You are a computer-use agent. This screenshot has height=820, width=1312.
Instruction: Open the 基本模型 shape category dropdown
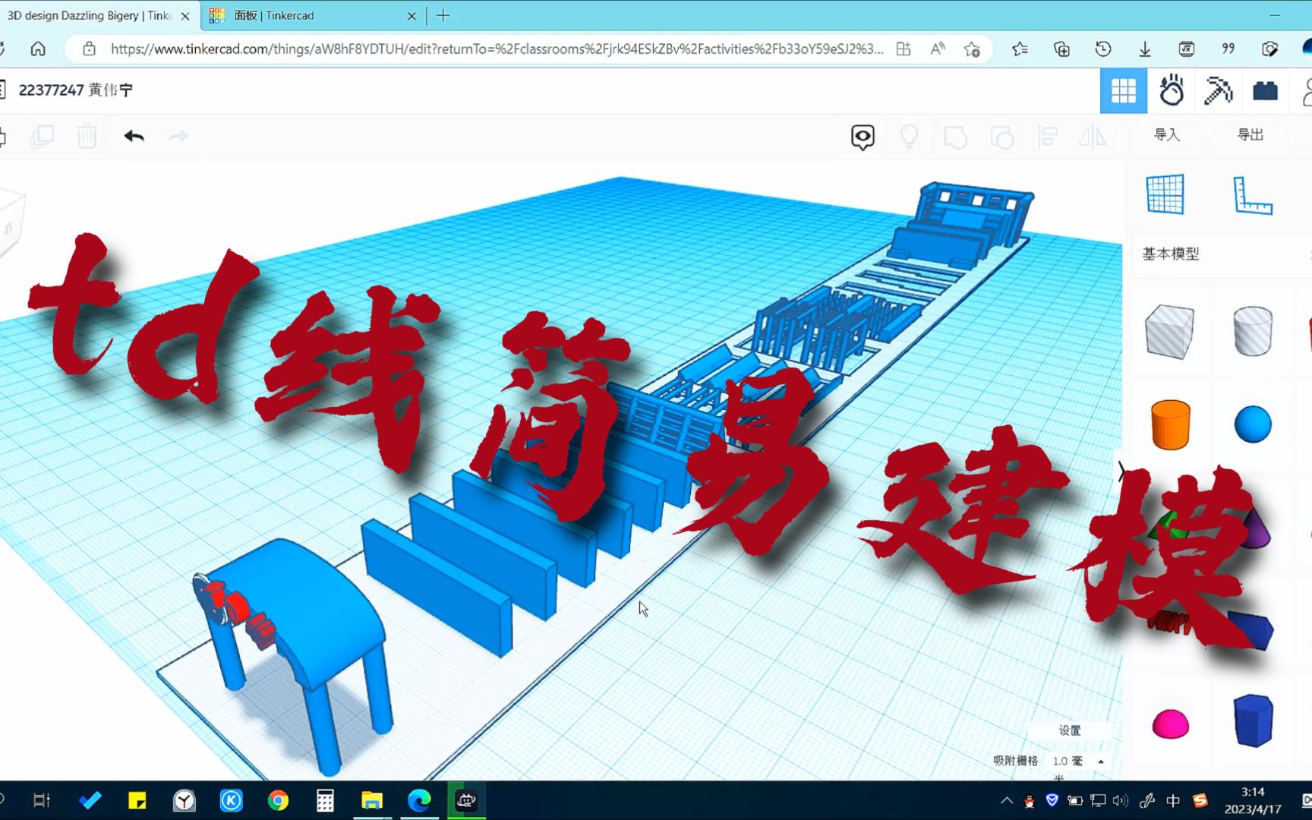[1172, 255]
